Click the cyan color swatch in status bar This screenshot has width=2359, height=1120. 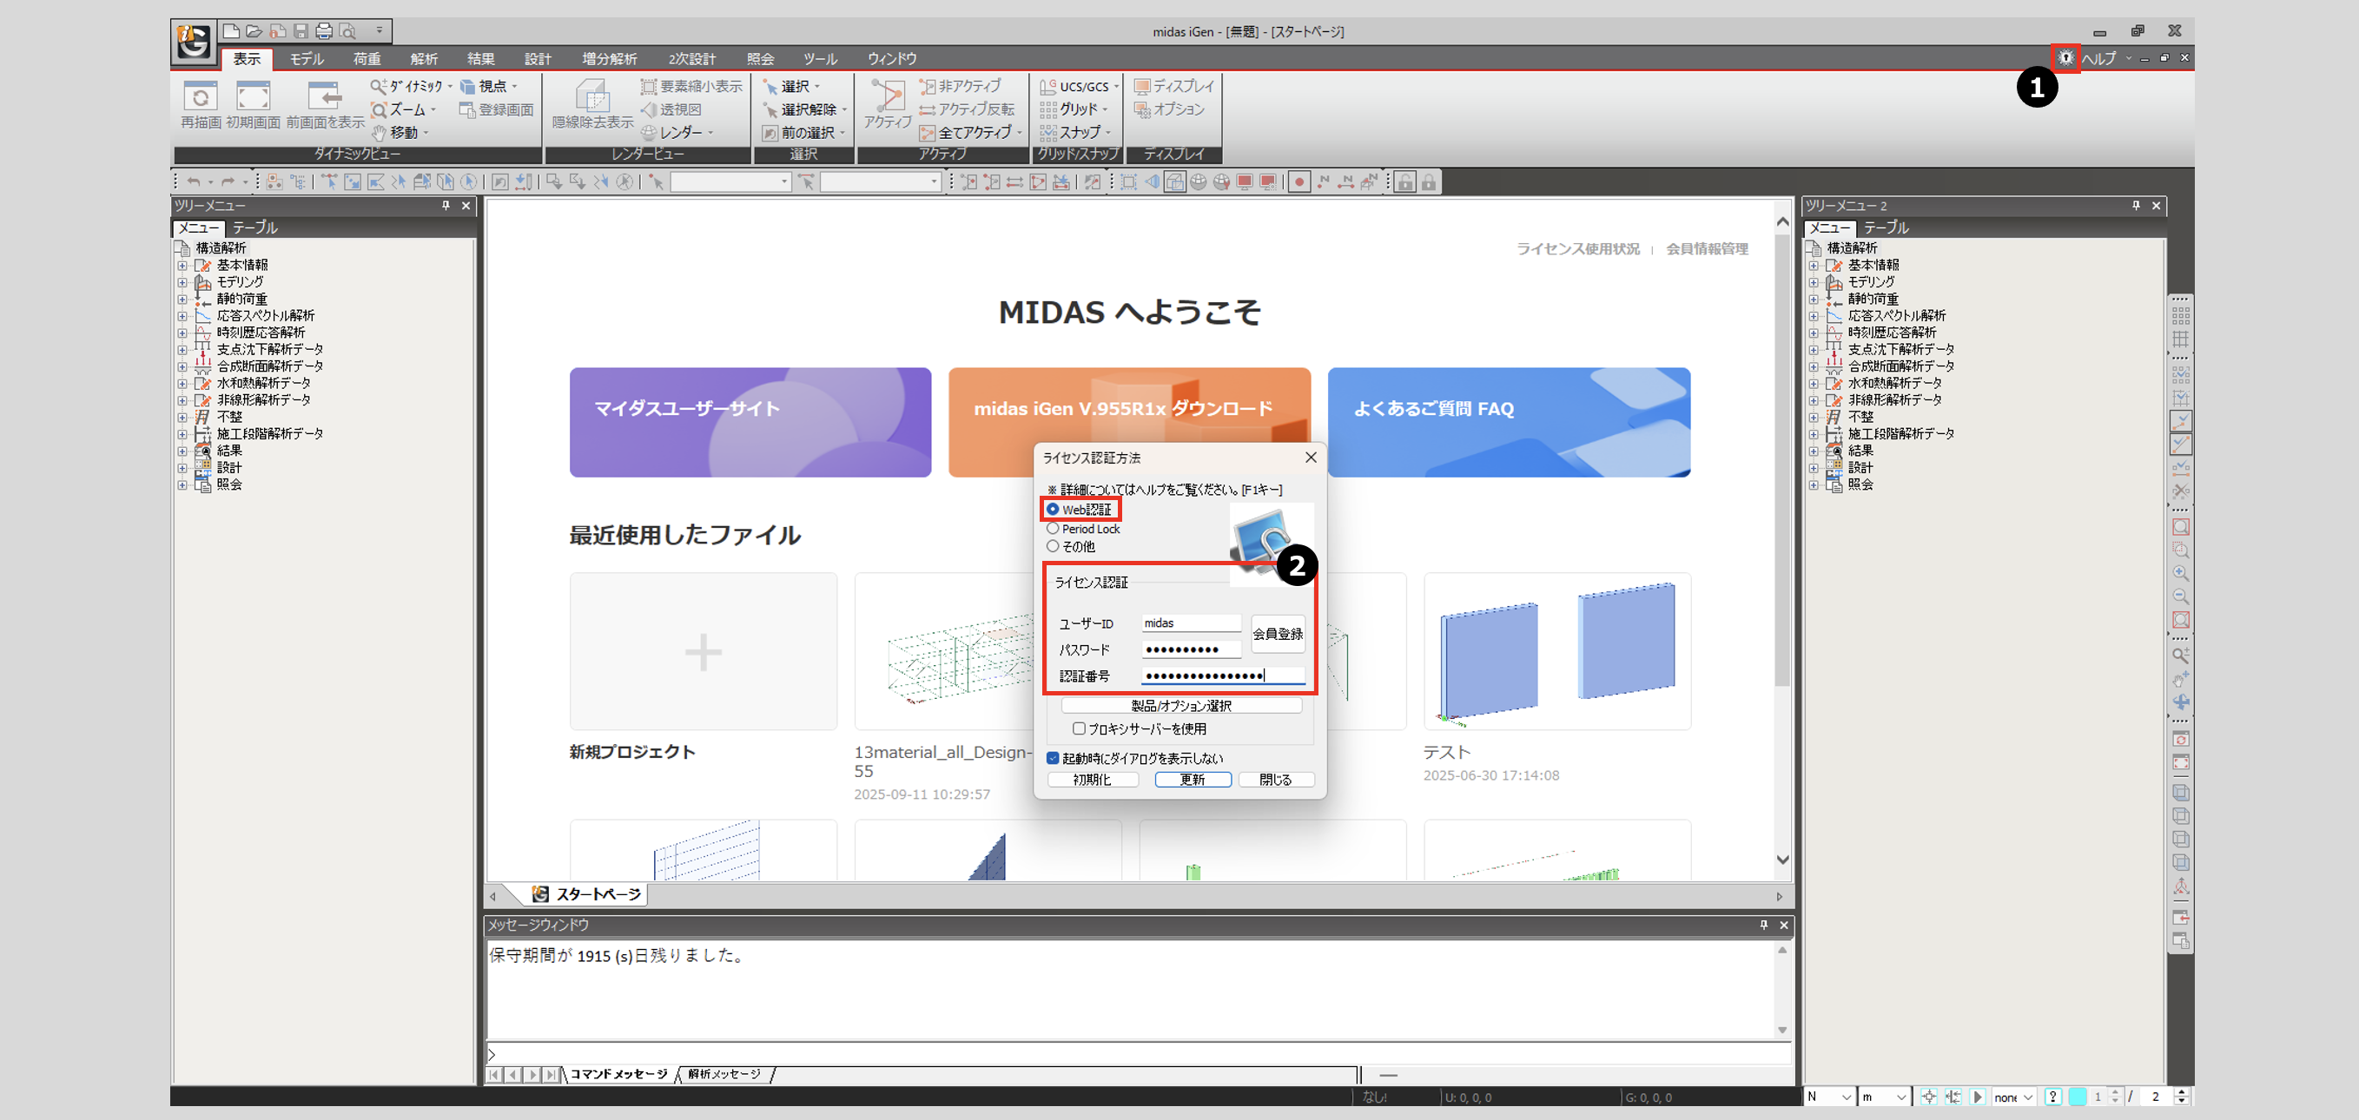[x=2077, y=1097]
